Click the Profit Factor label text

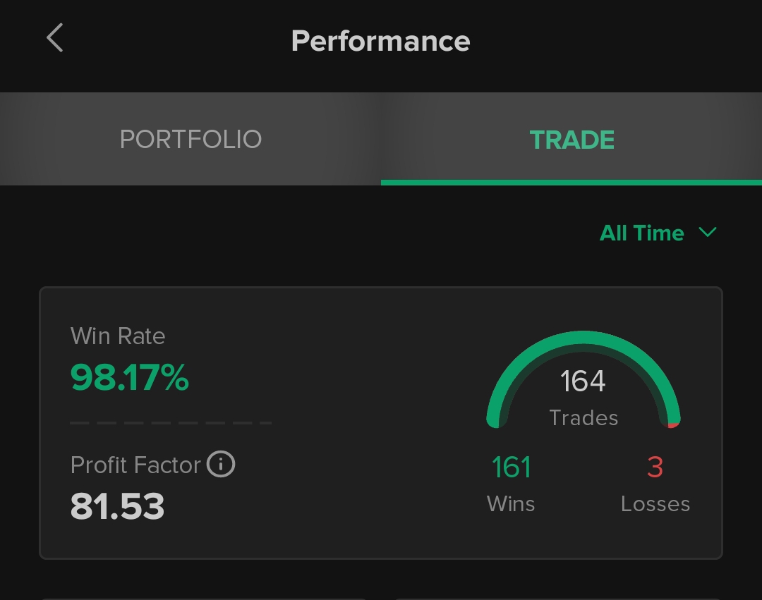tap(135, 465)
